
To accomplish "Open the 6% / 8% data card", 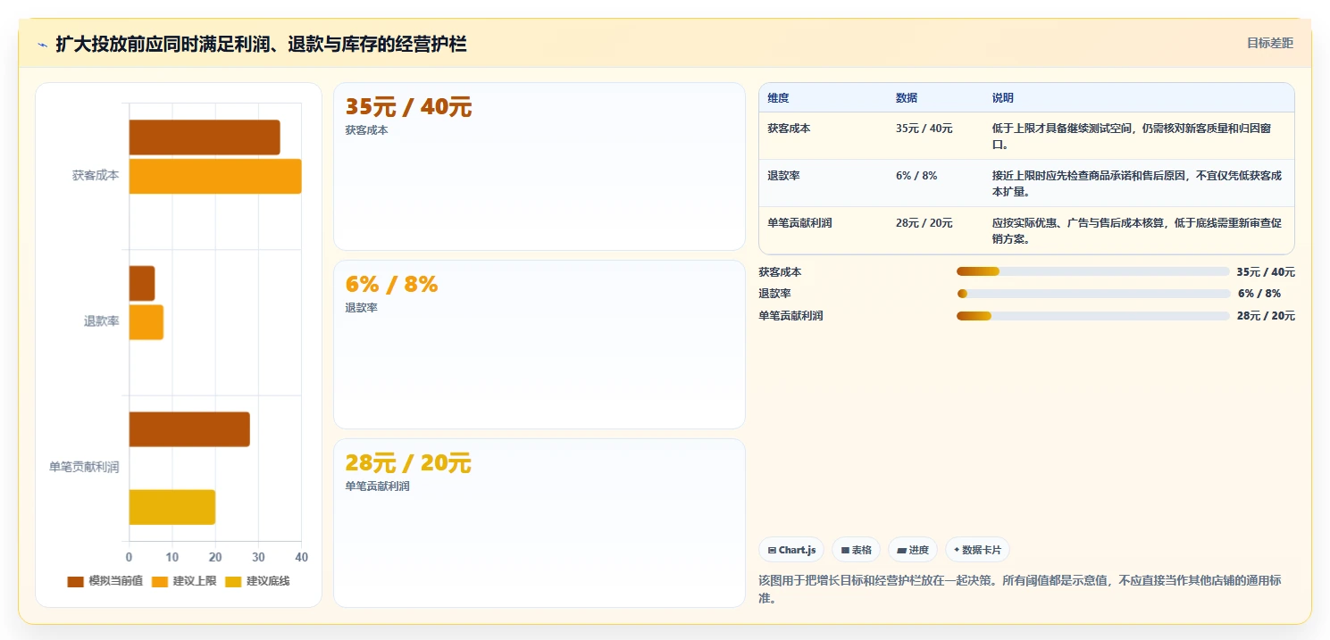I will 540,345.
